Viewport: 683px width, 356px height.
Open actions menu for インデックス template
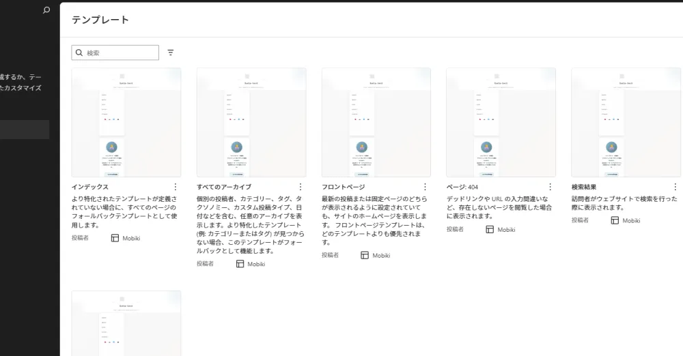pyautogui.click(x=176, y=187)
